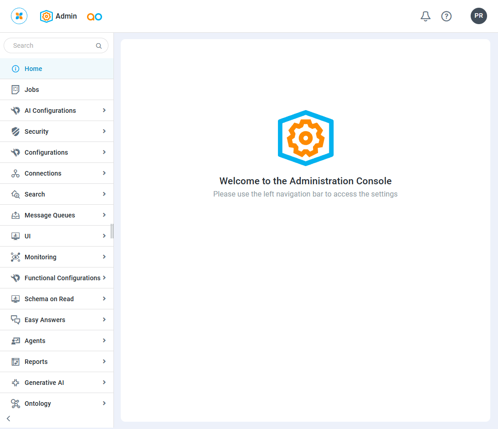Expand the Security section arrow
Image resolution: width=498 pixels, height=429 pixels.
(104, 131)
